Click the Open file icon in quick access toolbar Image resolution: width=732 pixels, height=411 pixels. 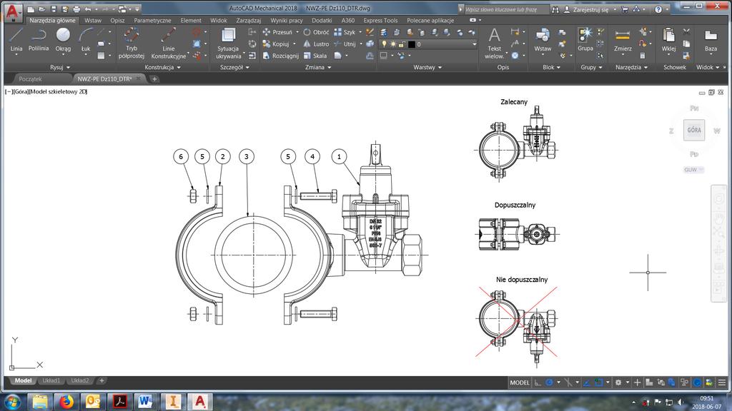(x=42, y=9)
